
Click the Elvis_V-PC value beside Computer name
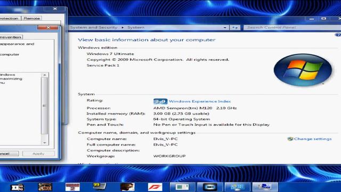[165, 139]
